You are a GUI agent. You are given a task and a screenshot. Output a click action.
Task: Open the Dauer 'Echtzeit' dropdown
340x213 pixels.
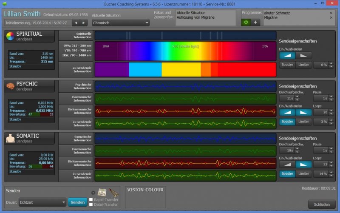tap(42, 202)
